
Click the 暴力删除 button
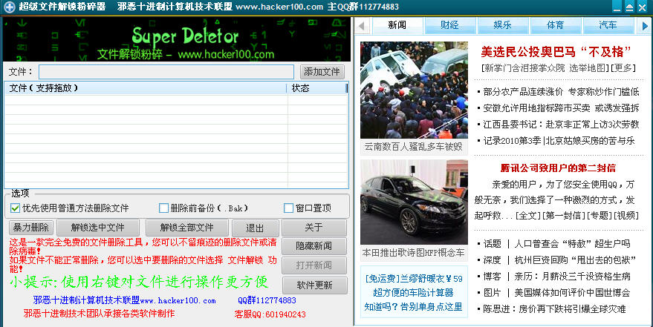[31, 228]
